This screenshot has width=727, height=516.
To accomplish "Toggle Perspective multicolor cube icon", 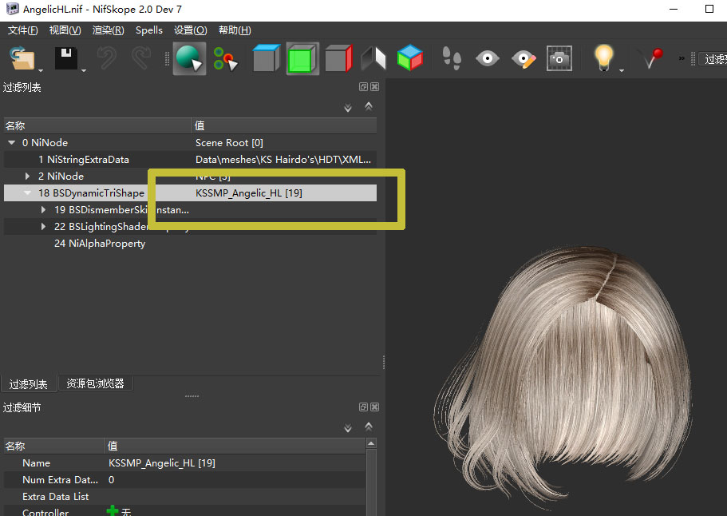I will (410, 58).
